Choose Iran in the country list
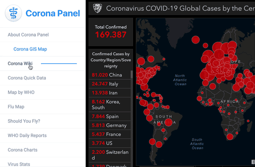 (110, 93)
